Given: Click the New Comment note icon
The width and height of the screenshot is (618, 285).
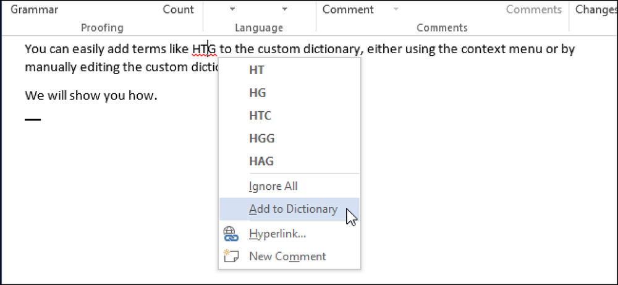Looking at the screenshot, I should pos(231,256).
